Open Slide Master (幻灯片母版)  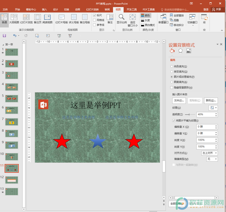tap(62, 19)
